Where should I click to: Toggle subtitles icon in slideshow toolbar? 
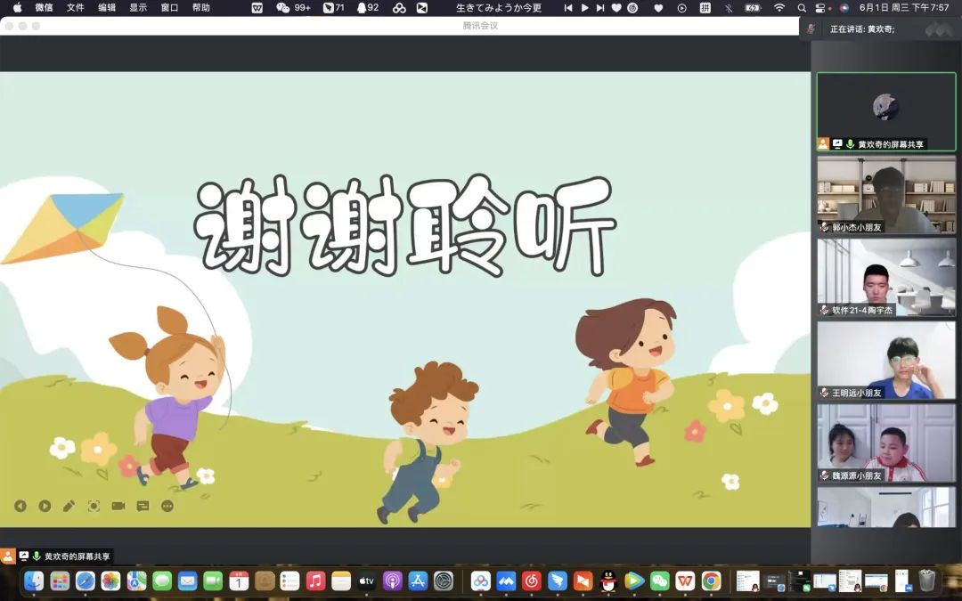(x=143, y=506)
